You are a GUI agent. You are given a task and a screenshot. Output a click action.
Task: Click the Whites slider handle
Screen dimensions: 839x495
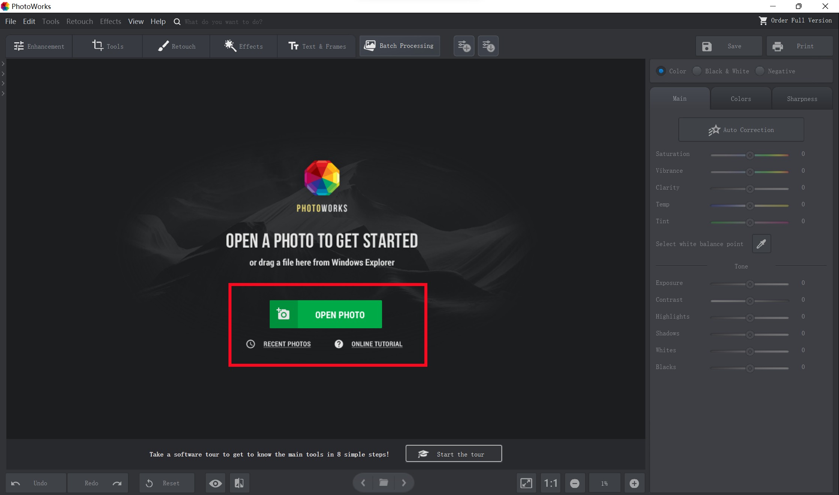click(x=750, y=351)
